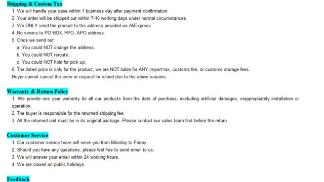Click the 24 working hours email line
The height and width of the screenshot is (182, 324).
click(65, 157)
